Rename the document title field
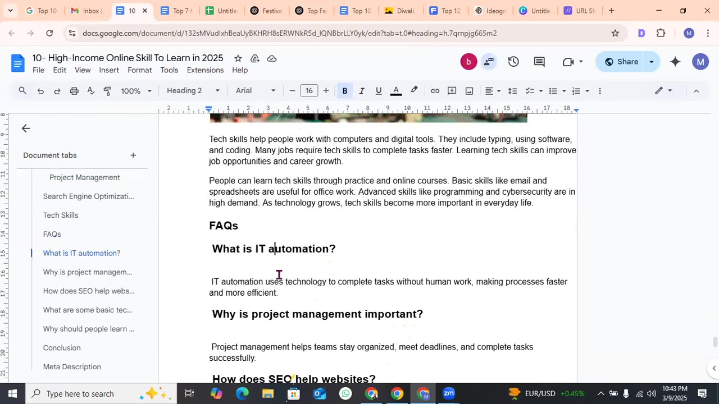The height and width of the screenshot is (404, 719). (x=128, y=58)
